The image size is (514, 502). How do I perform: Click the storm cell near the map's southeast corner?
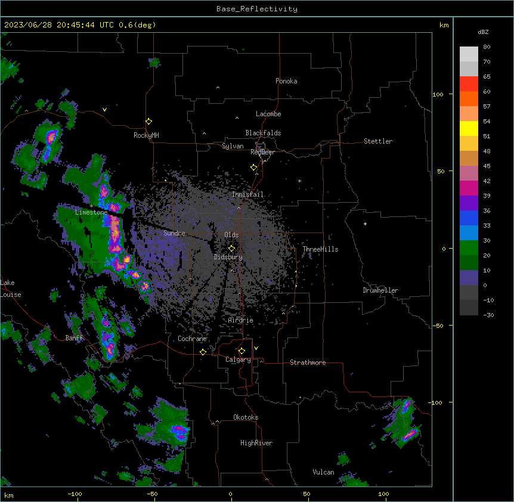click(404, 423)
